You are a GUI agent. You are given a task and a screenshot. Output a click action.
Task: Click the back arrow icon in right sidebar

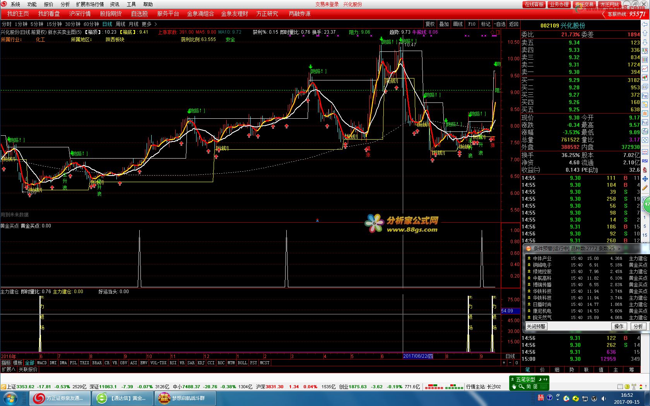point(645,24)
